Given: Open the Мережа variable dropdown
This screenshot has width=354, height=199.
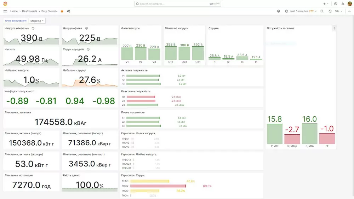Looking at the screenshot, I should point(37,21).
